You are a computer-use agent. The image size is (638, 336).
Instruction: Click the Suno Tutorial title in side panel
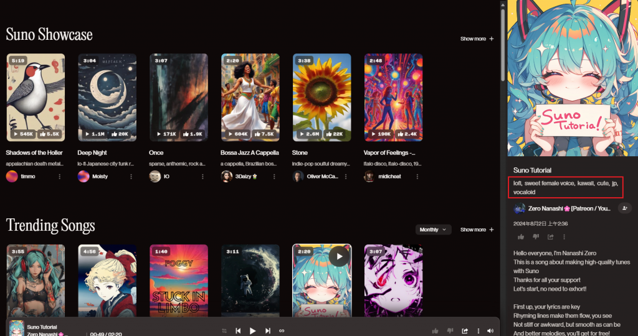tap(532, 170)
